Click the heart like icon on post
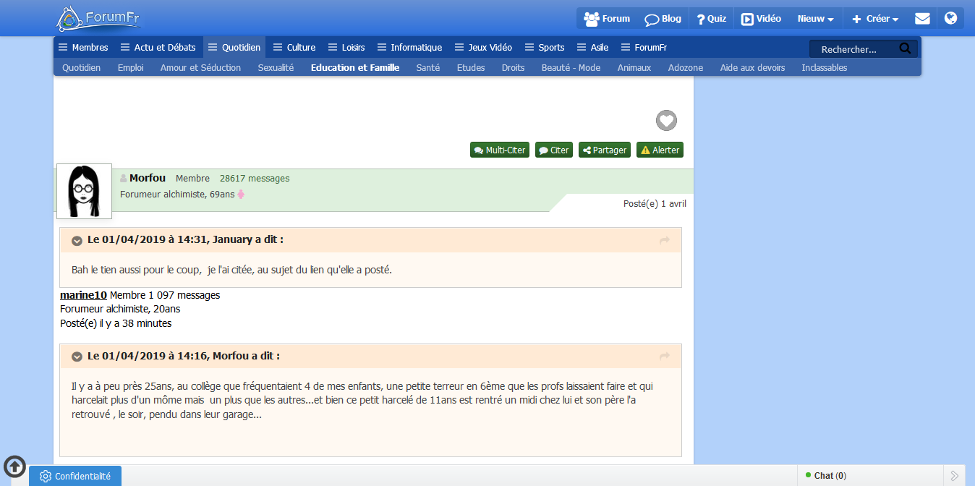 666,121
